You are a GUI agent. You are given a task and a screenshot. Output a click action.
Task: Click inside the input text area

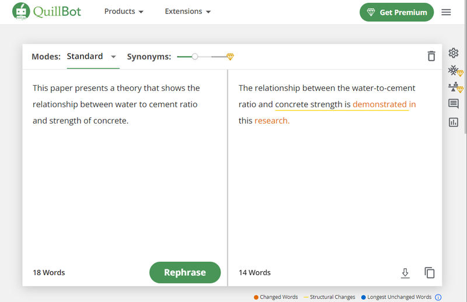point(125,164)
